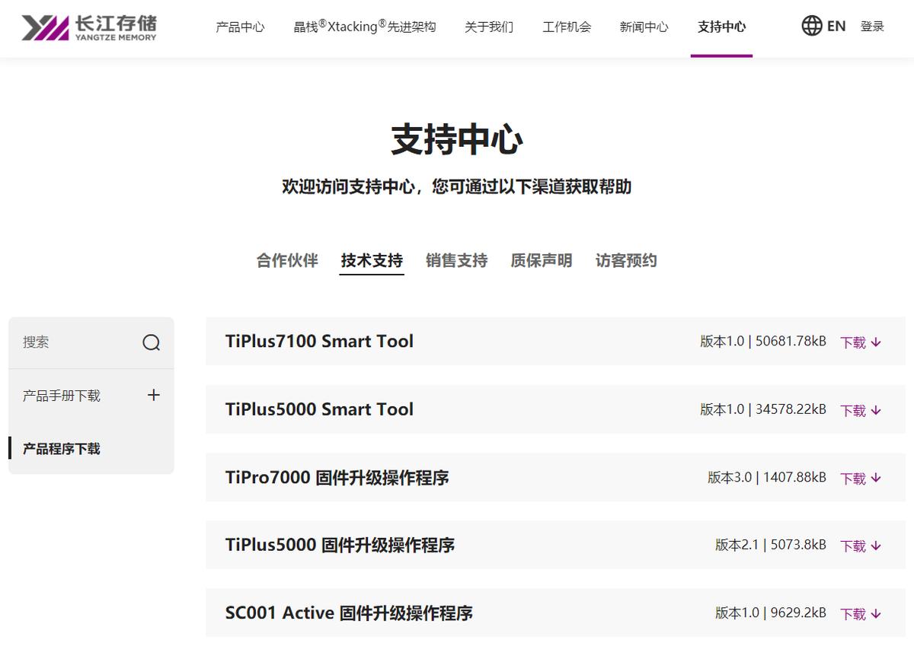Screen dimensions: 914x646
Task: Open the 访客预约 page
Action: pos(625,260)
